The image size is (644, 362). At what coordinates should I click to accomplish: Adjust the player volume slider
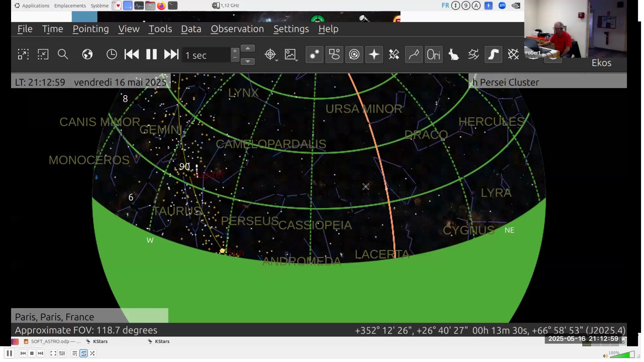pyautogui.click(x=622, y=355)
